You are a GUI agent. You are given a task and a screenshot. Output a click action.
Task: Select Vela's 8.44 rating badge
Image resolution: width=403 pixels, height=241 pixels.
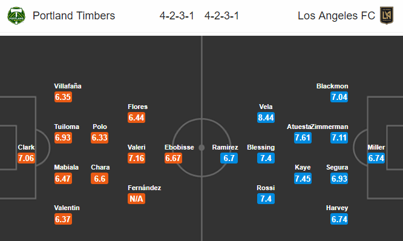pyautogui.click(x=266, y=117)
